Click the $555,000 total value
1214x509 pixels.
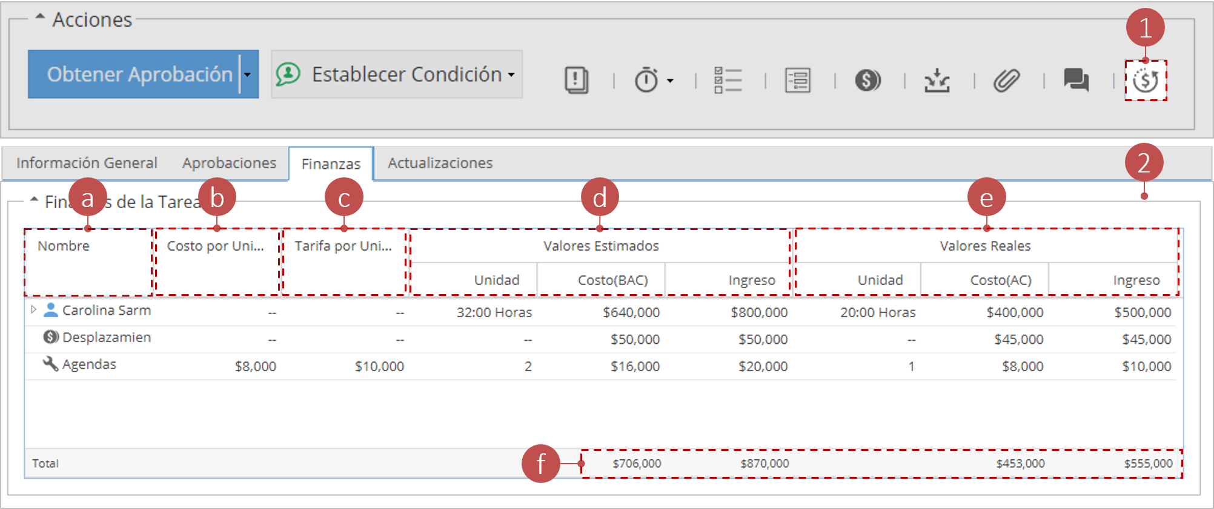click(1149, 464)
